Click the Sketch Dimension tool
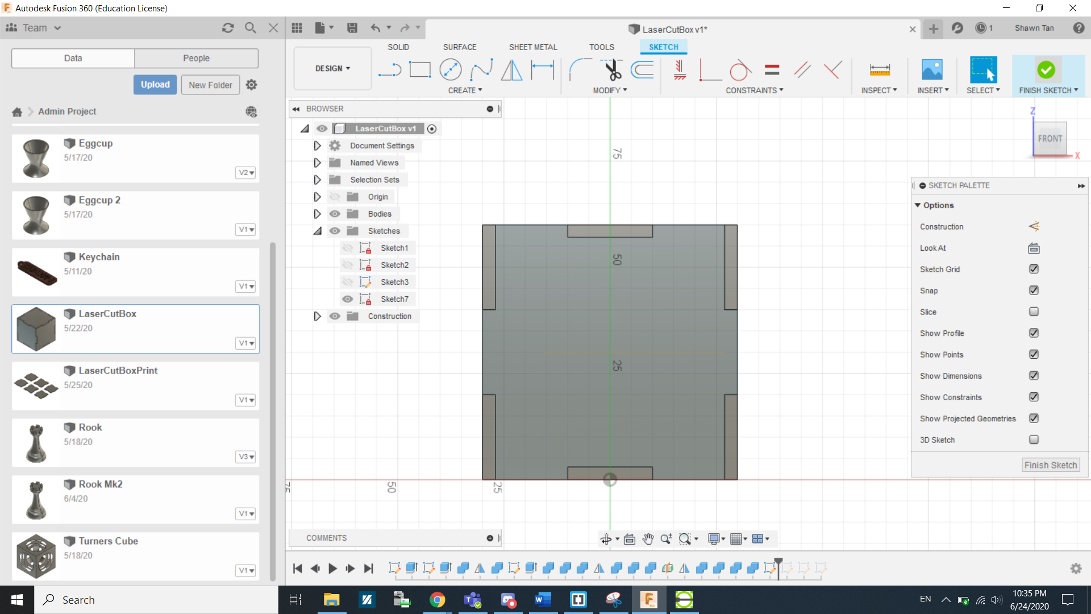Image resolution: width=1091 pixels, height=614 pixels. (542, 70)
